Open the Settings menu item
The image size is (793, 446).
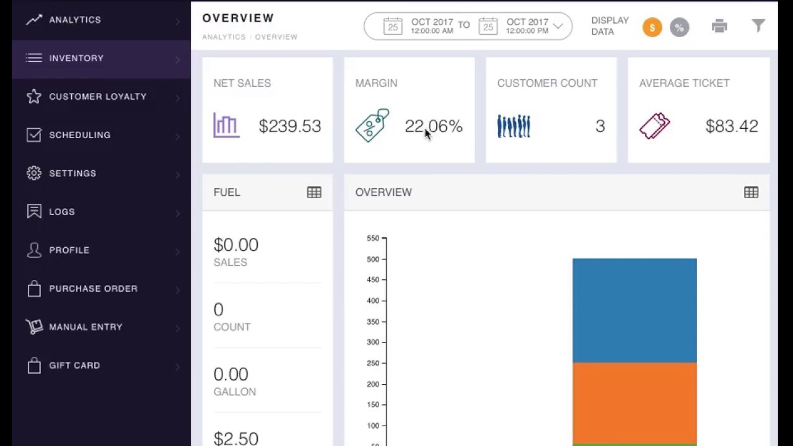[x=101, y=173]
